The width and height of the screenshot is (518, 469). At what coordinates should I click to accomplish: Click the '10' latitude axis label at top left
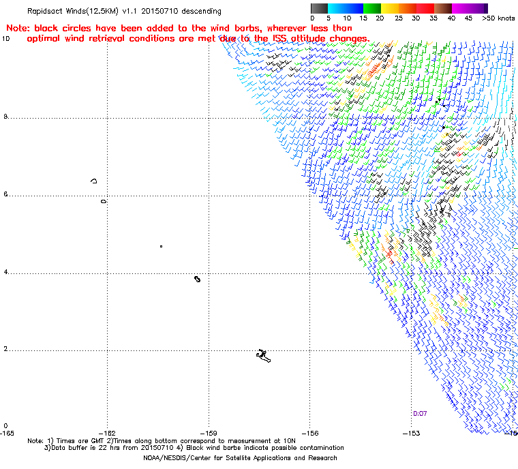click(x=6, y=39)
